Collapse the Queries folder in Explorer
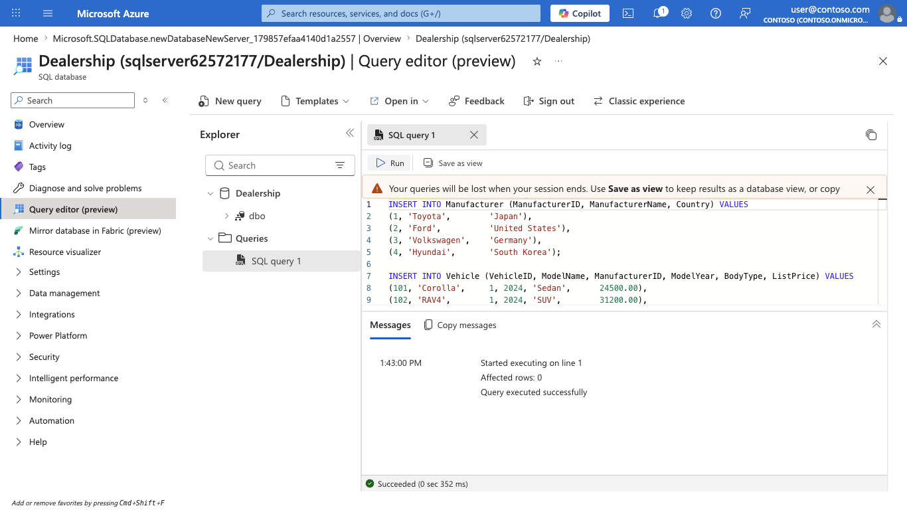The height and width of the screenshot is (510, 907). (x=210, y=238)
